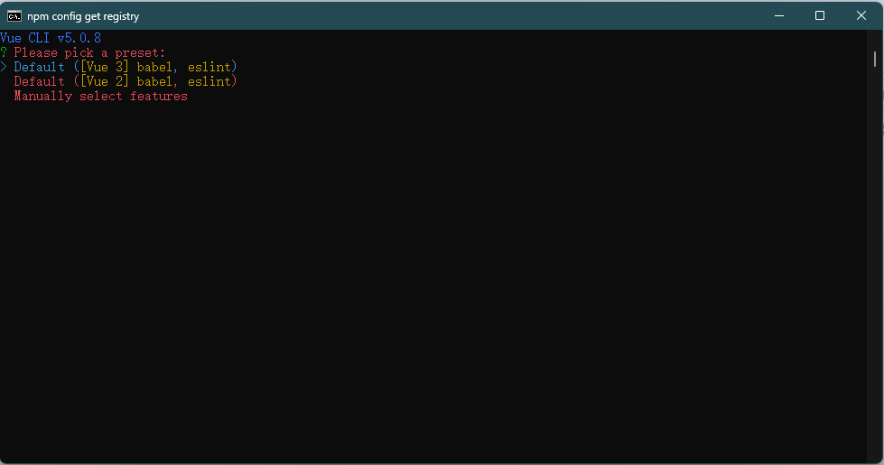Select the Default Vue 3 preset line

(126, 67)
